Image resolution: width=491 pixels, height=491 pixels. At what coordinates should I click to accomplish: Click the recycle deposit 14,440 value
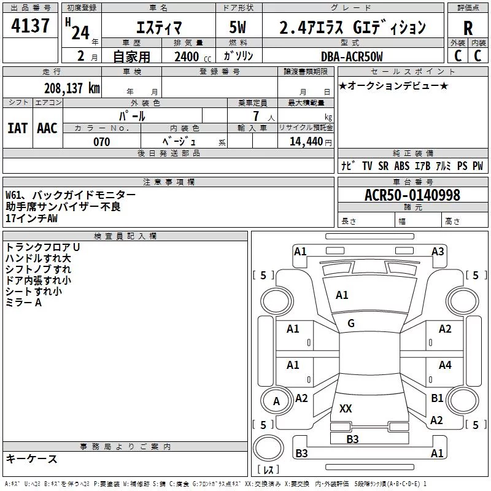coord(310,142)
